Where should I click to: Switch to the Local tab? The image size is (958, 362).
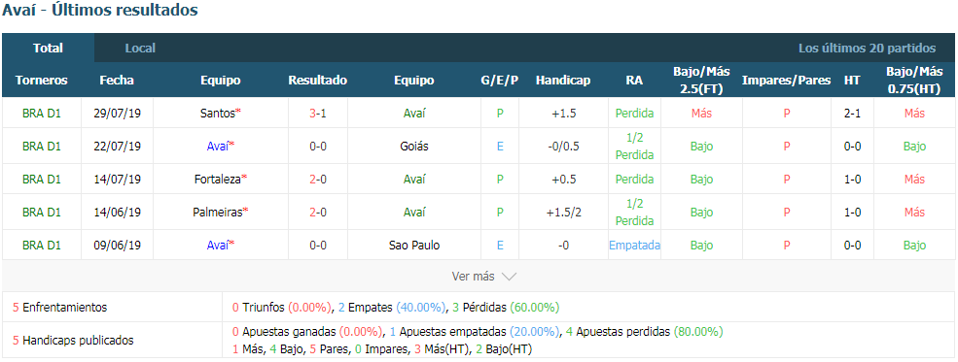(140, 49)
